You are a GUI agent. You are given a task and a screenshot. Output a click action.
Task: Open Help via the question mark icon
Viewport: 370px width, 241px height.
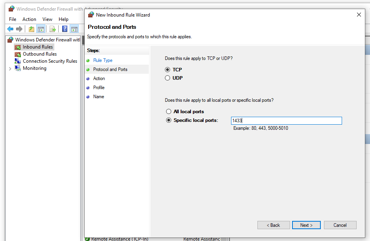(65, 29)
